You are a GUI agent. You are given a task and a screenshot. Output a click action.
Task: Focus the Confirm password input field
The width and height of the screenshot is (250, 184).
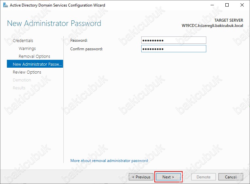point(173,49)
